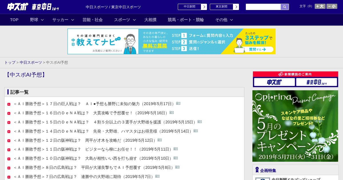Click the 中スポ logo in the header

click(x=18, y=7)
